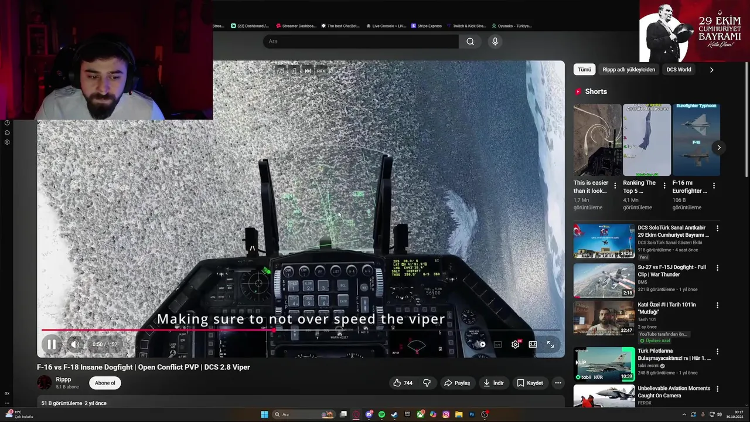The height and width of the screenshot is (422, 750).
Task: Dislike the video
Action: click(427, 383)
